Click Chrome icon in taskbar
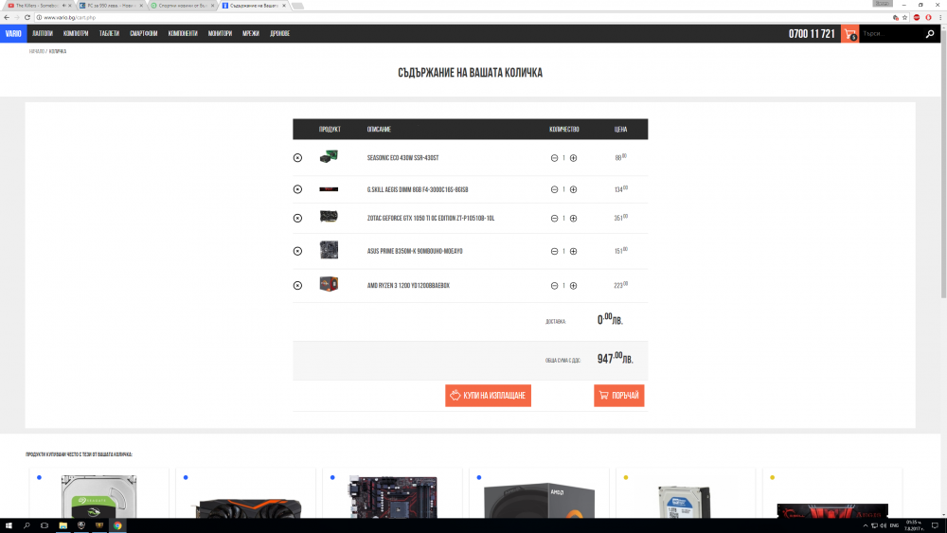The width and height of the screenshot is (947, 533). [x=117, y=525]
